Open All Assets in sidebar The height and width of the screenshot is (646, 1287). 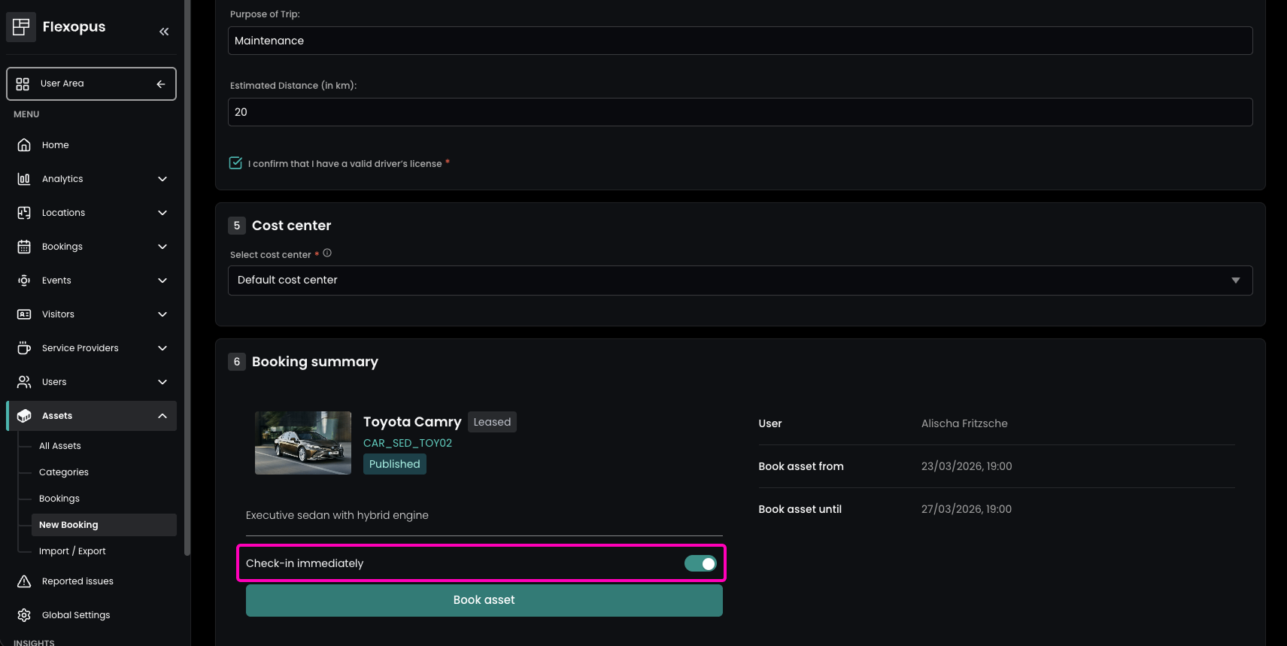pyautogui.click(x=60, y=446)
